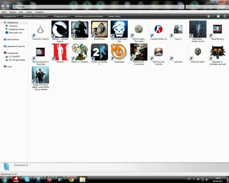
Task: Click the taskbar clock showing 09.09.2011
Action: click(218, 180)
